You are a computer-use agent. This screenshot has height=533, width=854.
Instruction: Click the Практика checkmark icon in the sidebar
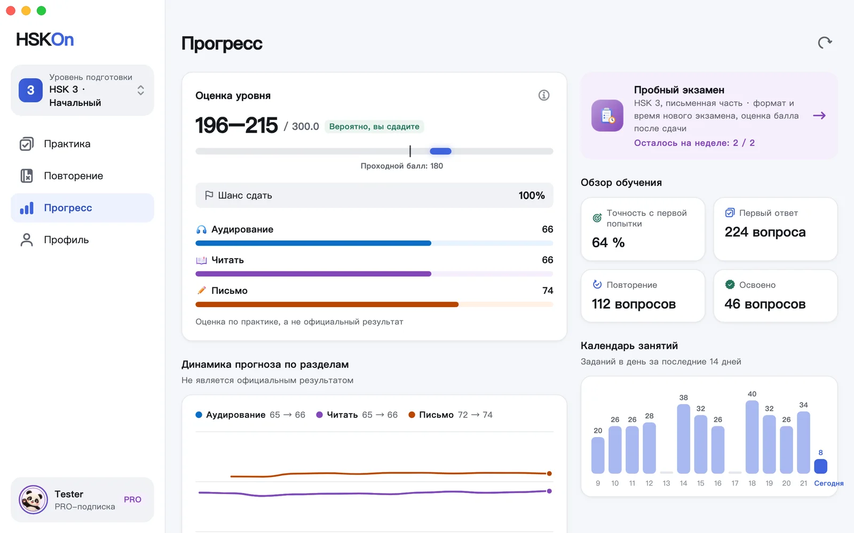click(x=27, y=144)
